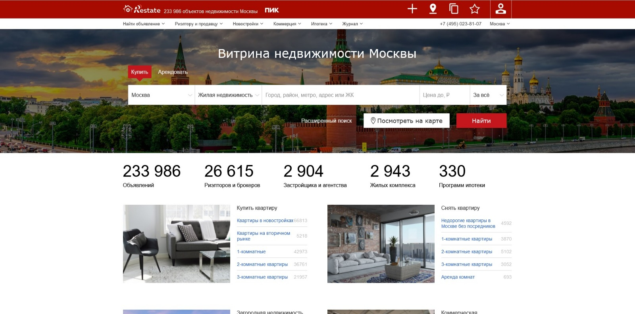Open '2-комнатные квартиры' under Купить квартиру
The width and height of the screenshot is (635, 314).
[x=262, y=264]
